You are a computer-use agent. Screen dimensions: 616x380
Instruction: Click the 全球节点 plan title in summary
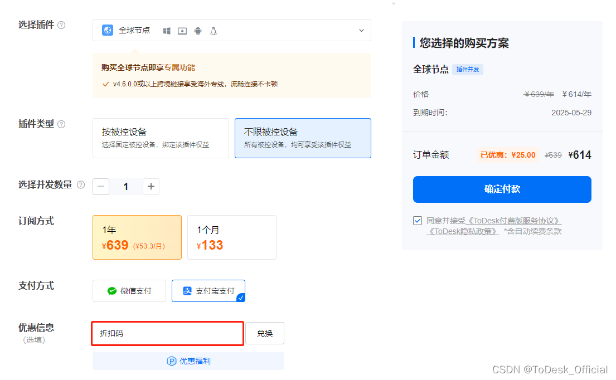click(x=430, y=70)
